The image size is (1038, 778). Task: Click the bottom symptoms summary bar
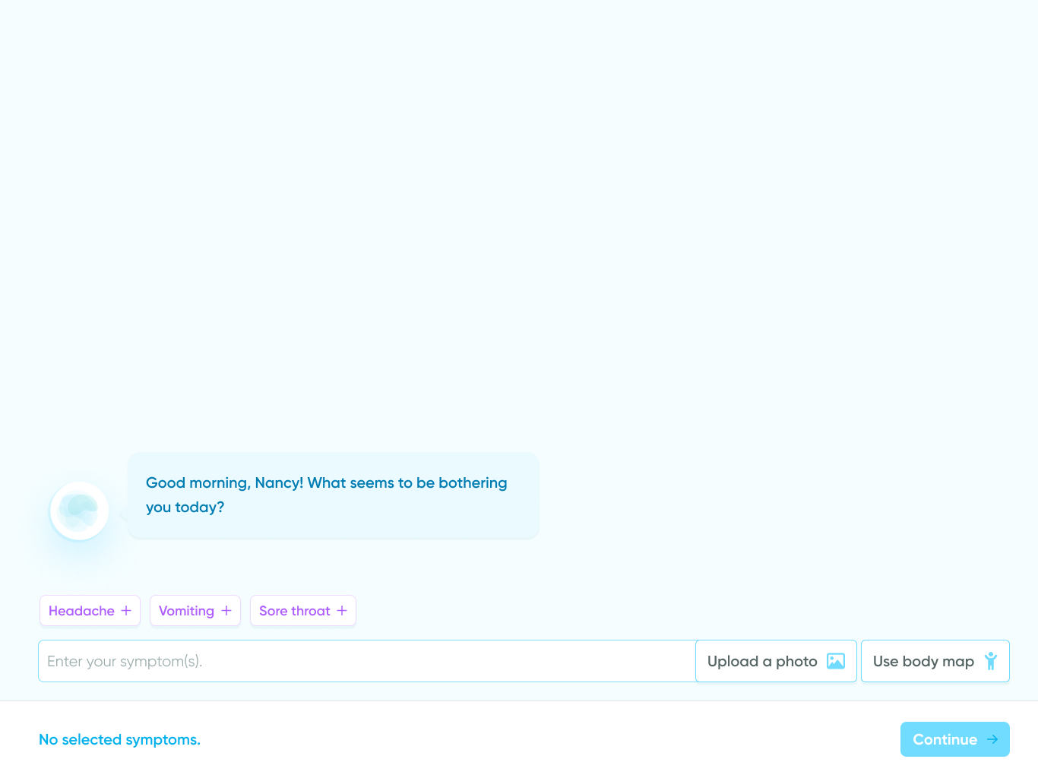tap(519, 738)
